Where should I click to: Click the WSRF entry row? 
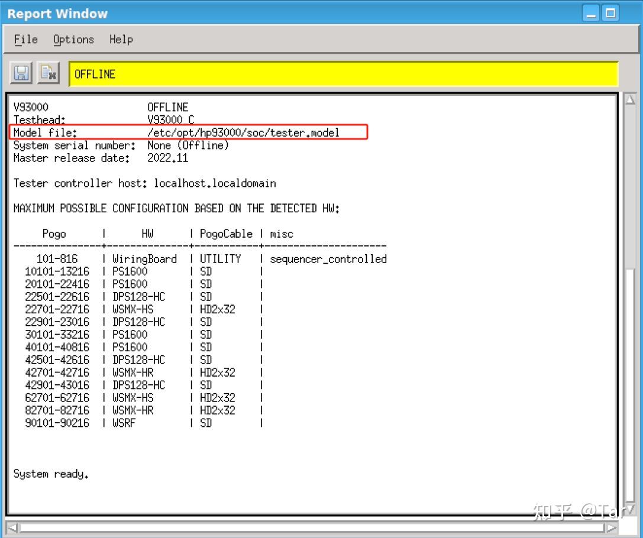click(x=118, y=423)
